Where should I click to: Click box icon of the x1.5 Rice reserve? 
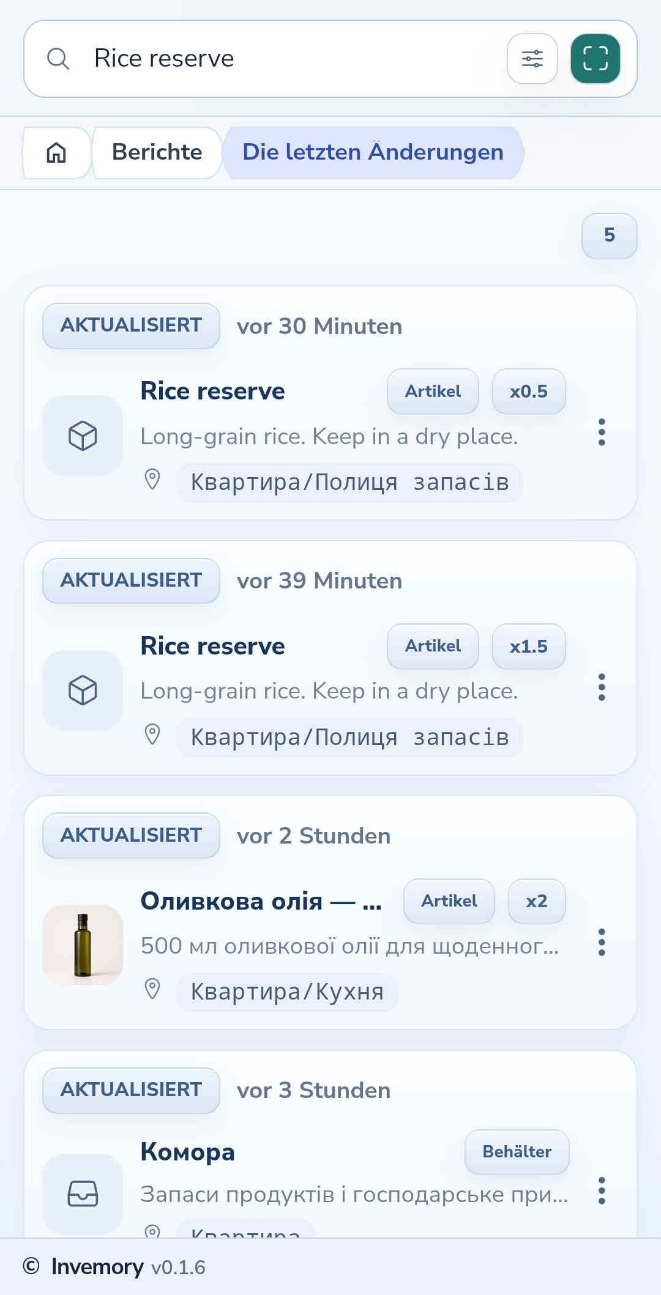click(x=83, y=691)
